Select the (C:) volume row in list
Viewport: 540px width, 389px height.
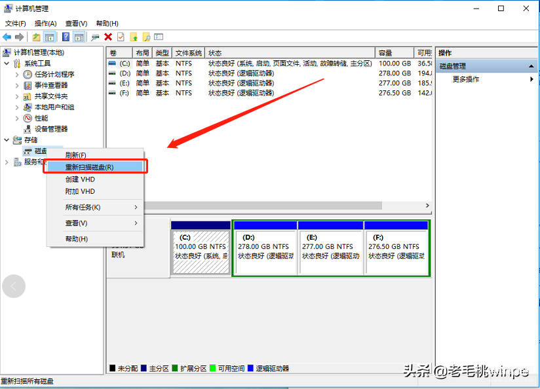click(269, 64)
